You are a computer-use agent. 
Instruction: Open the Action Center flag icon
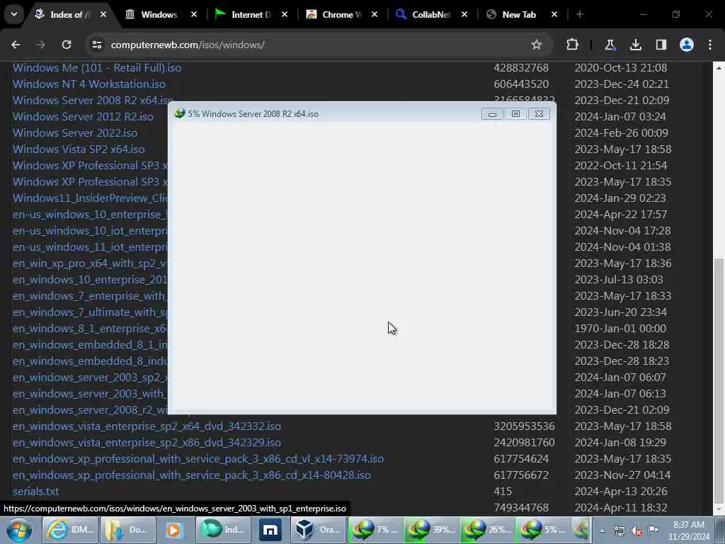[653, 530]
